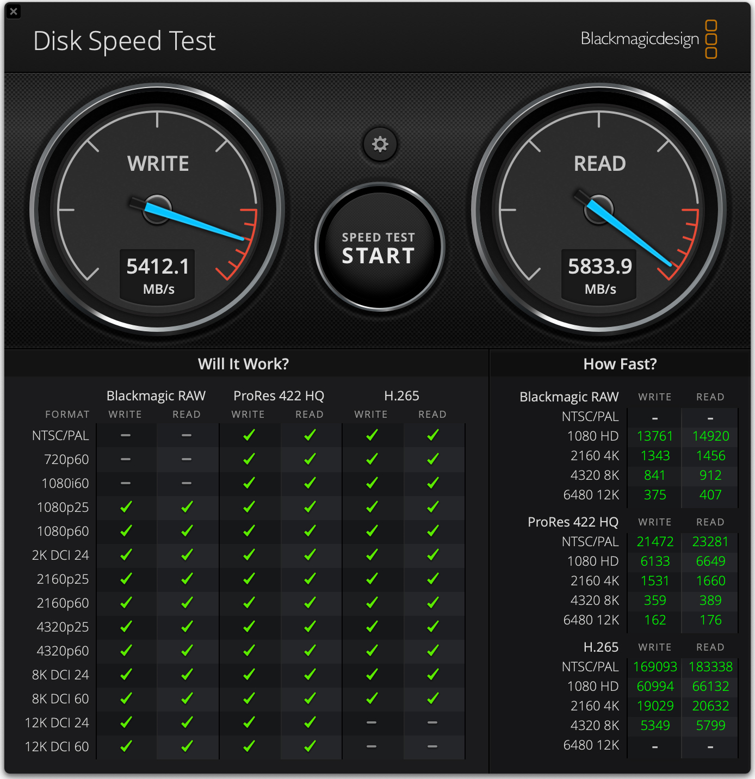Click the 4320p60 format row label
755x779 pixels.
(63, 651)
